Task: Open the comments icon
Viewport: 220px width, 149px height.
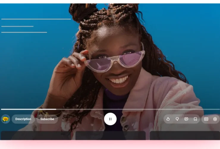Action: coord(186,119)
